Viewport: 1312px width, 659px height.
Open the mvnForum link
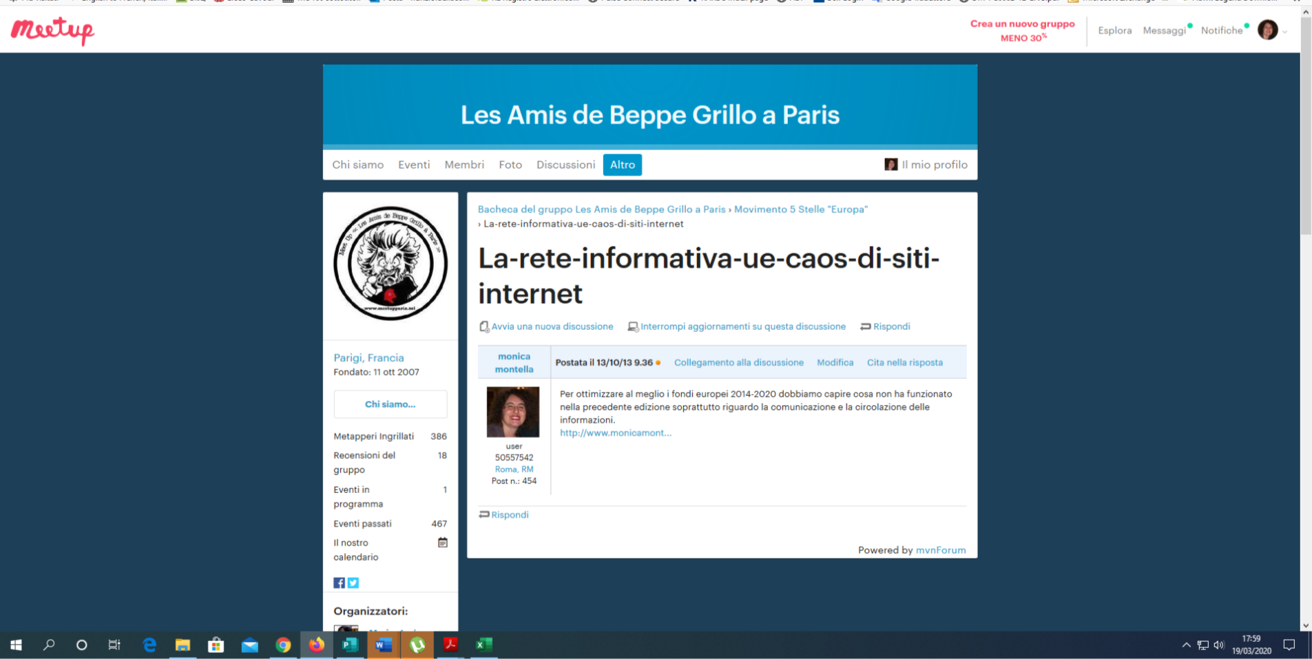(x=941, y=550)
